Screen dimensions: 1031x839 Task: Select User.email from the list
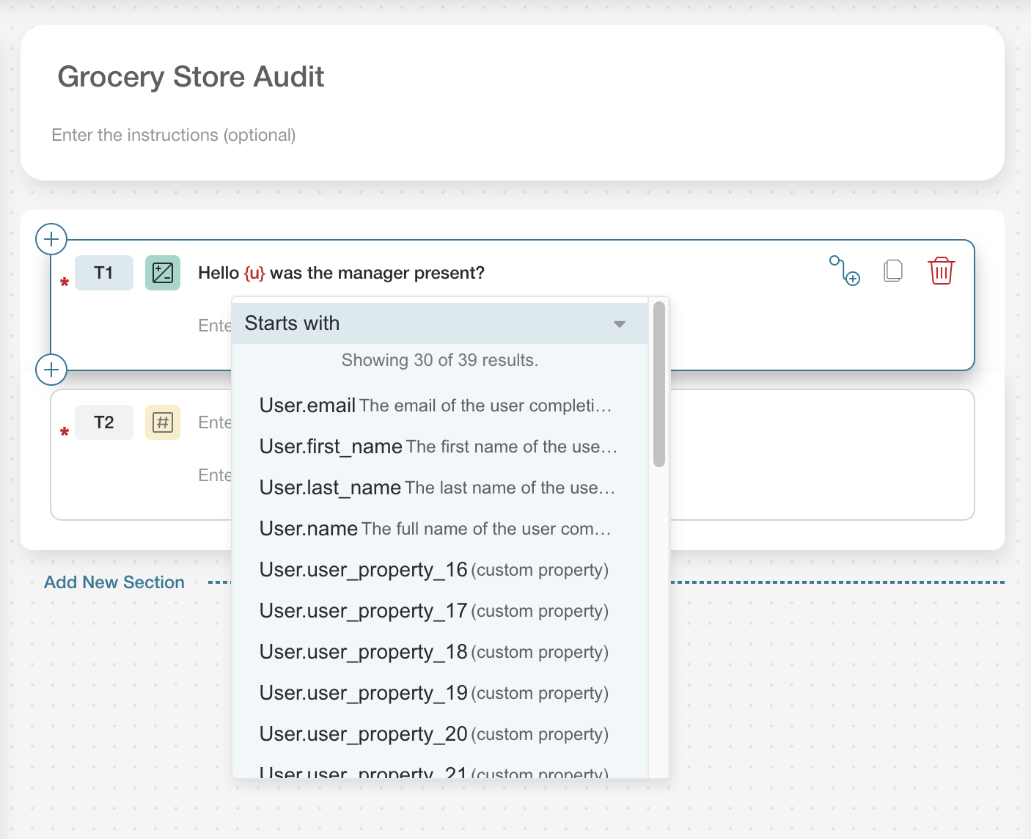pos(436,406)
